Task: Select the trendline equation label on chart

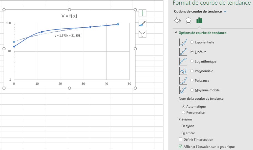Action: (68, 36)
